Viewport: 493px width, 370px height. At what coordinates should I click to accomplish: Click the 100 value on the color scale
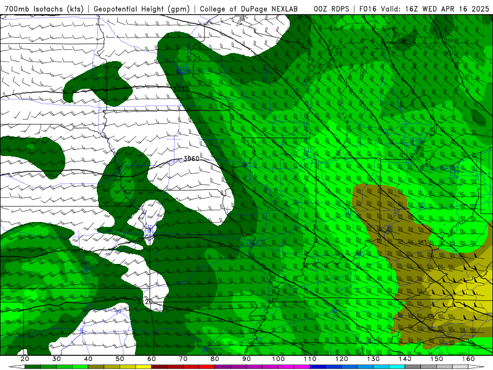click(279, 359)
